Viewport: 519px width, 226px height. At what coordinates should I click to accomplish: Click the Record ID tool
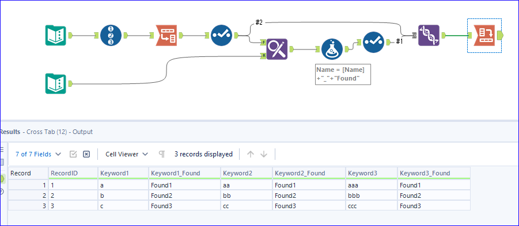tap(111, 35)
